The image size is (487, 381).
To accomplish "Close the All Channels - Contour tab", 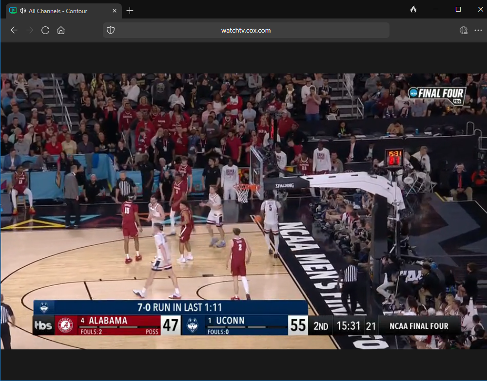I will click(x=115, y=11).
